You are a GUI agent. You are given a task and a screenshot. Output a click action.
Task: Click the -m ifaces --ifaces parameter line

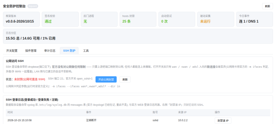point(86,86)
